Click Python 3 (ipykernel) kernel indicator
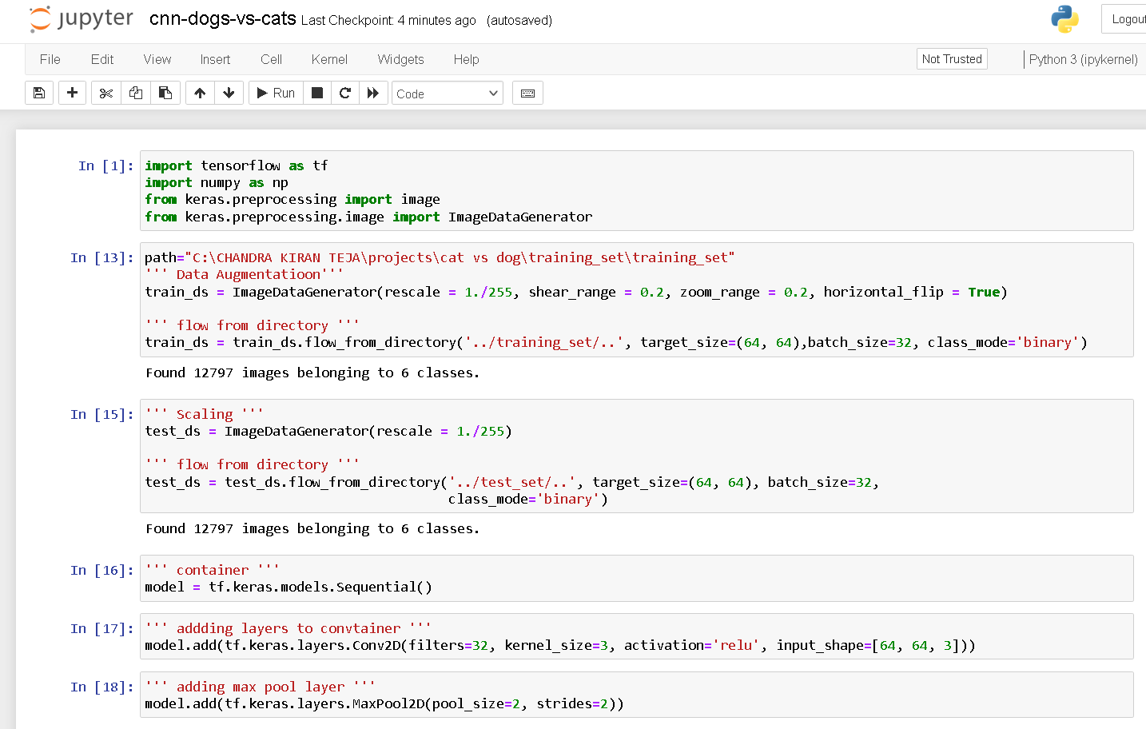The image size is (1146, 729). (x=1083, y=59)
